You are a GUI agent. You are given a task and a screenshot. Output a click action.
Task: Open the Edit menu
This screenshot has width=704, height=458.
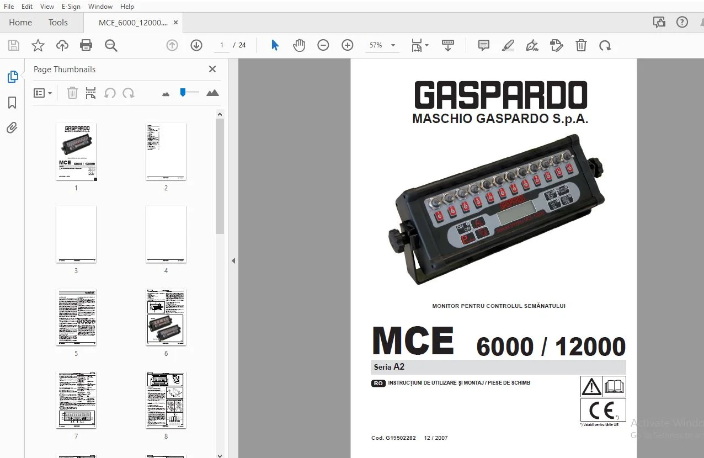[27, 7]
